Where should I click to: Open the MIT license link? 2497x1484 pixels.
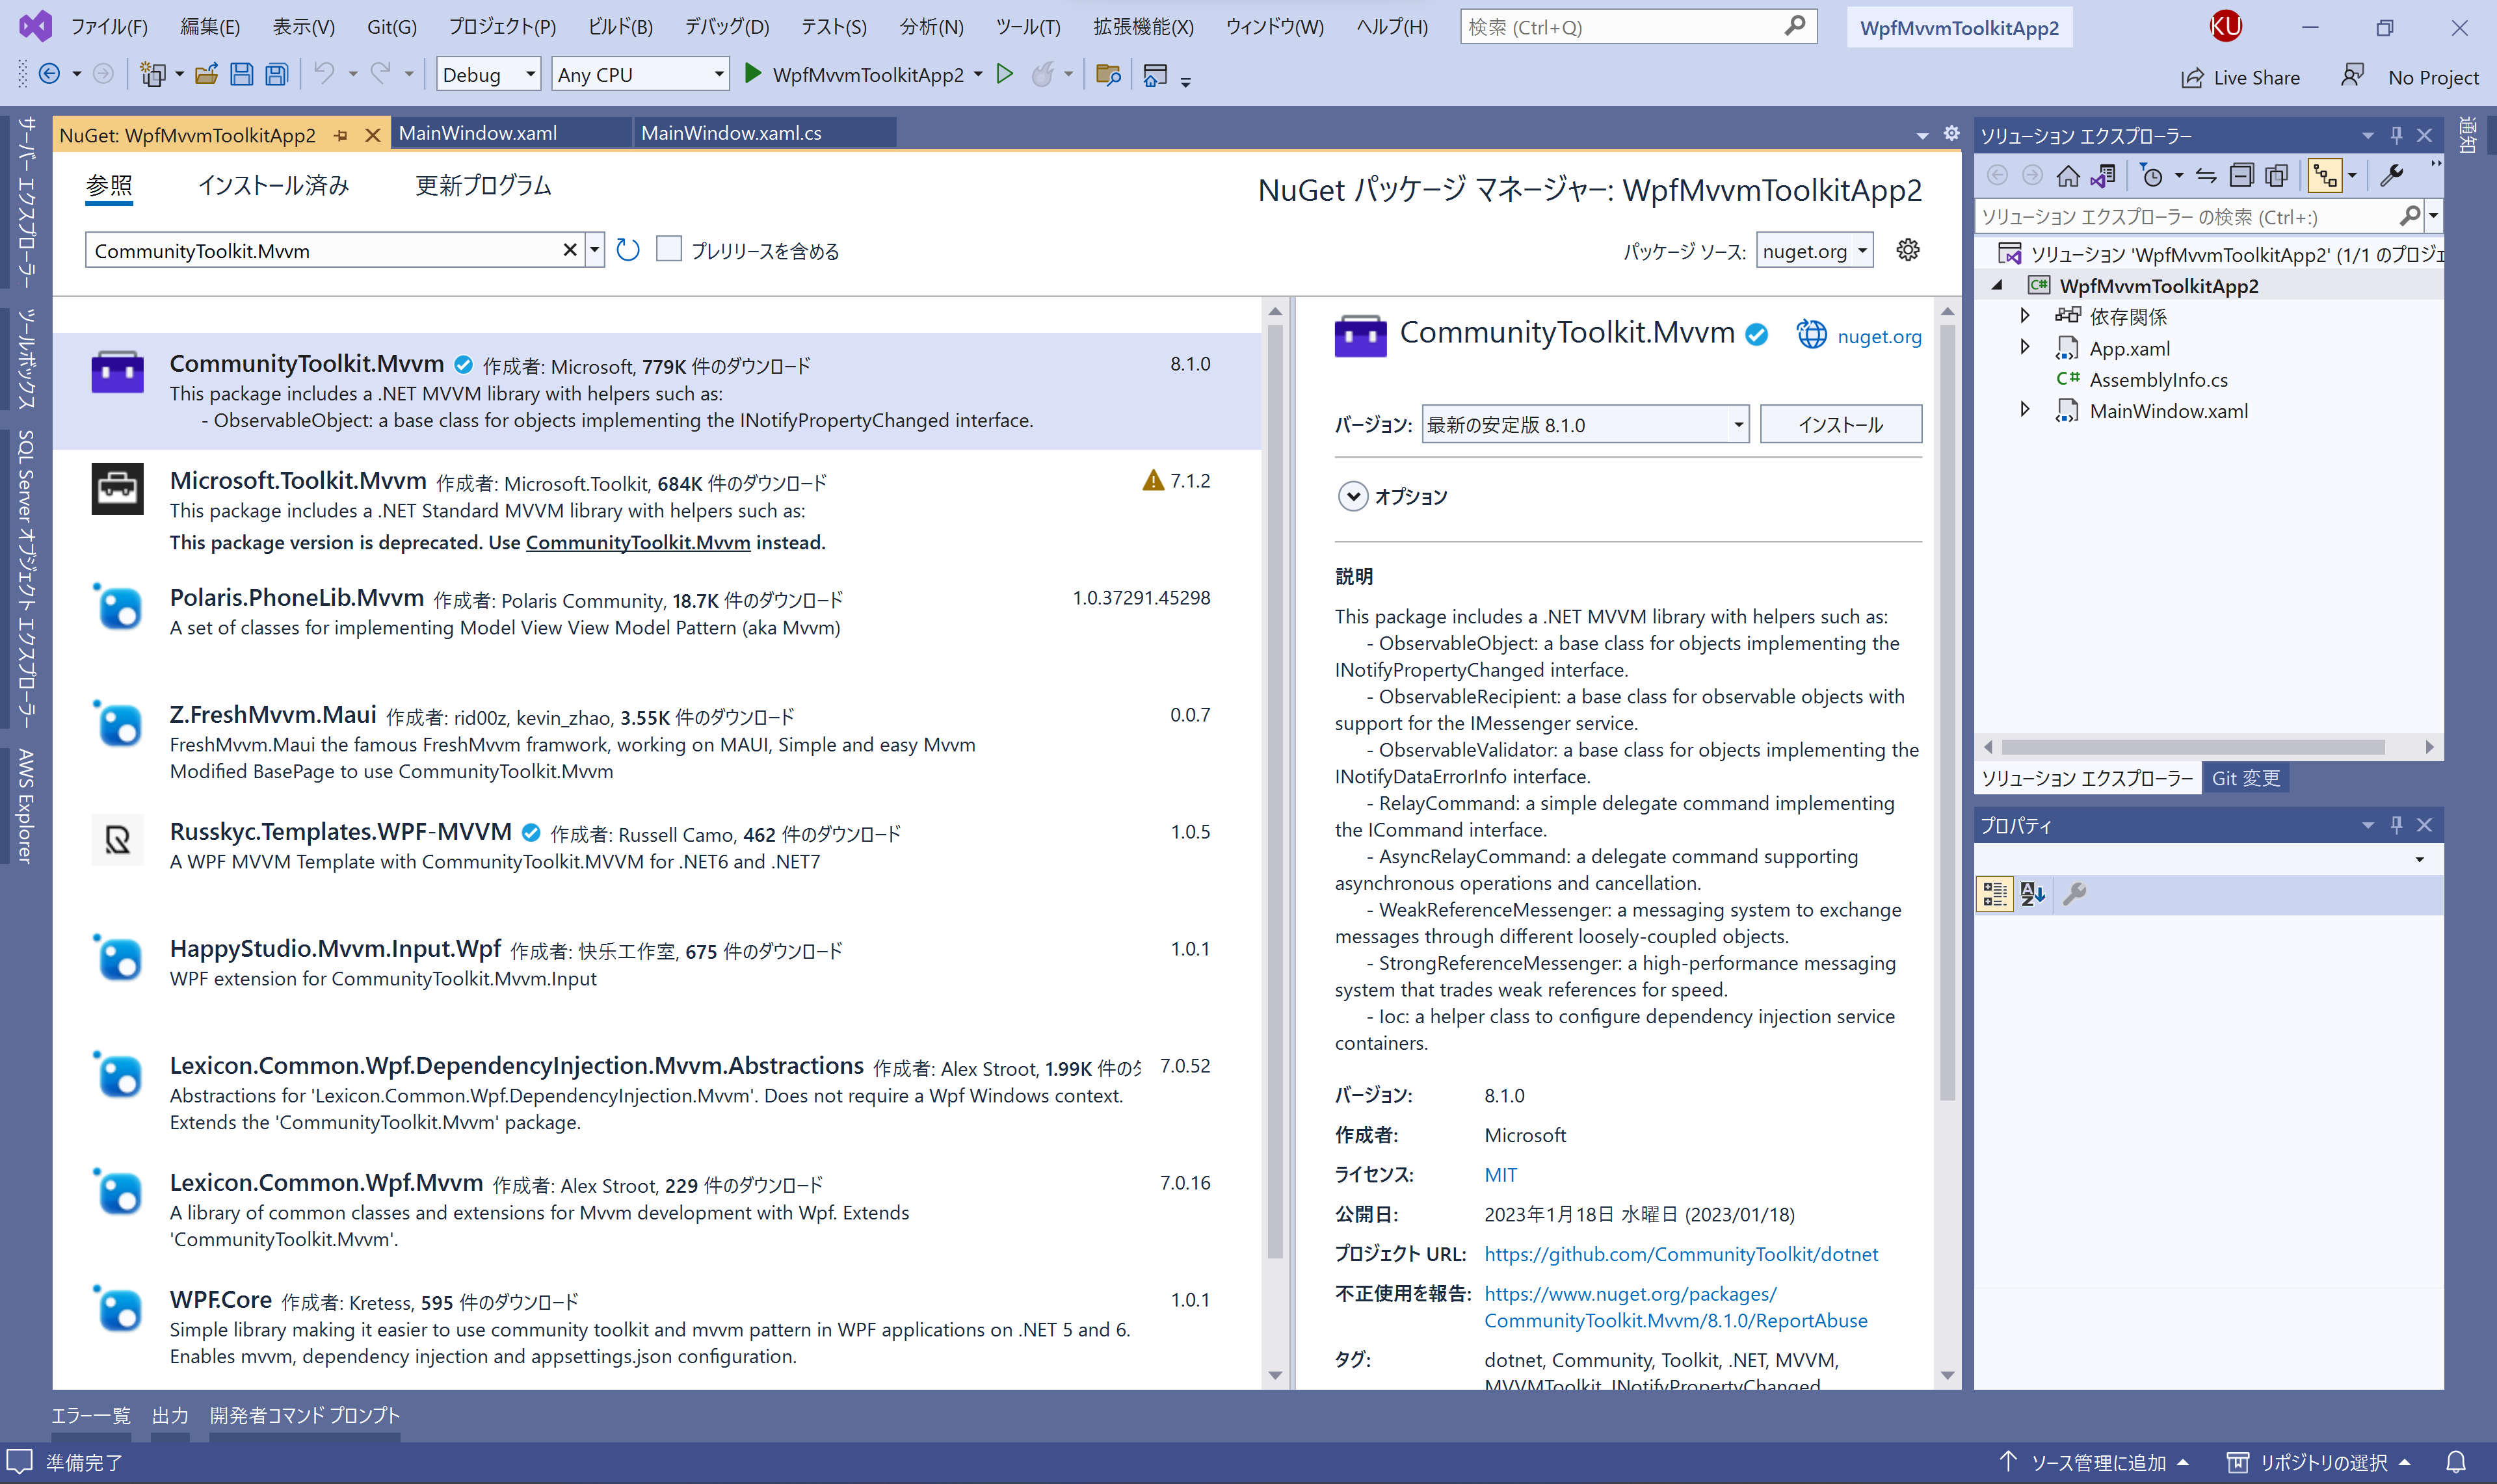point(1500,1174)
